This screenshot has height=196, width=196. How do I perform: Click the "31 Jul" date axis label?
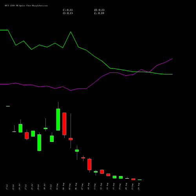coord(51,187)
